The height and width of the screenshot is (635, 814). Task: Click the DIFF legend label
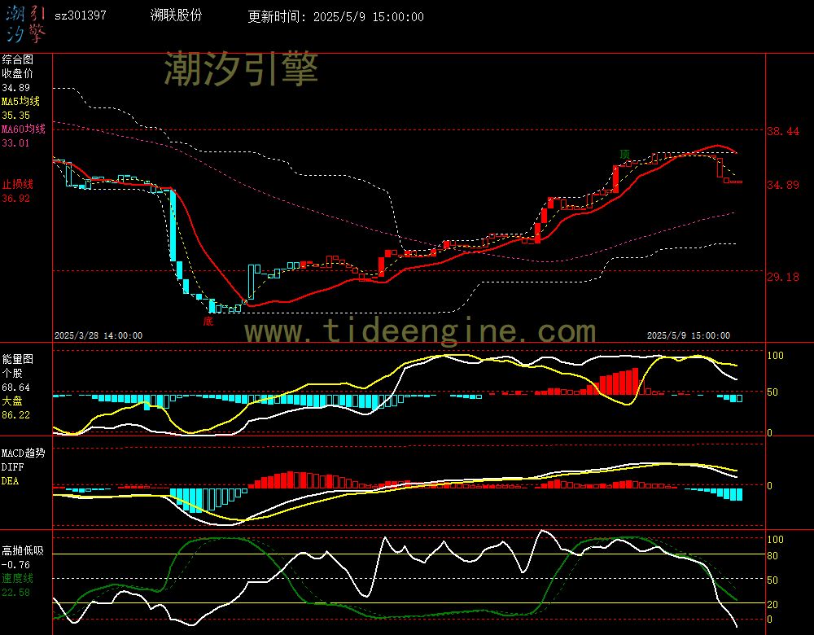pos(12,467)
